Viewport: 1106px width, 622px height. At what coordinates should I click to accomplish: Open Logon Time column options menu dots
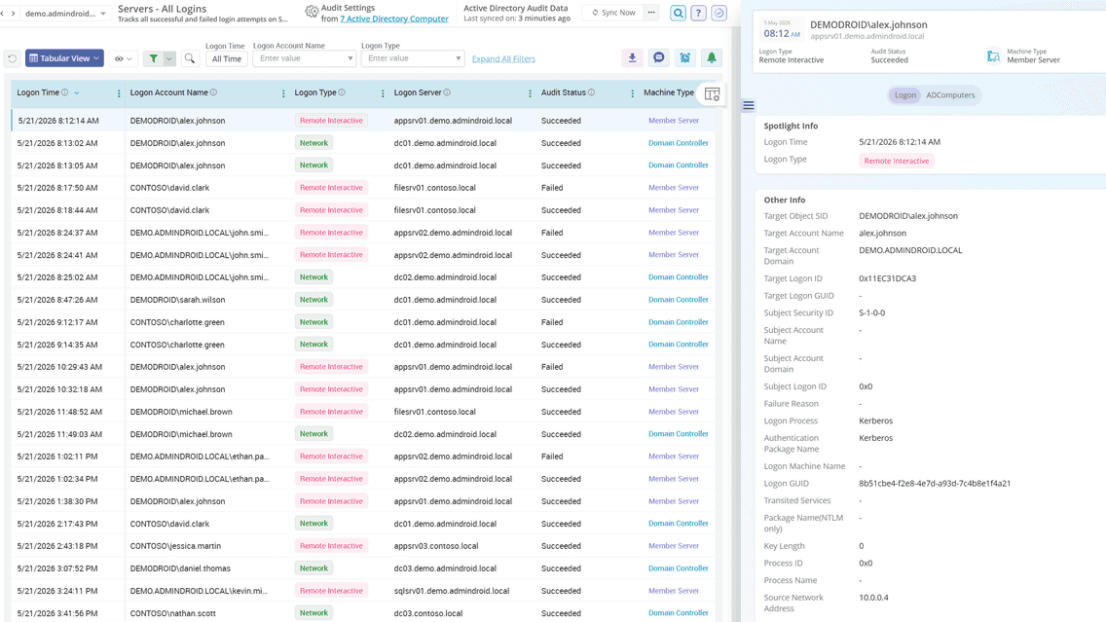click(119, 93)
